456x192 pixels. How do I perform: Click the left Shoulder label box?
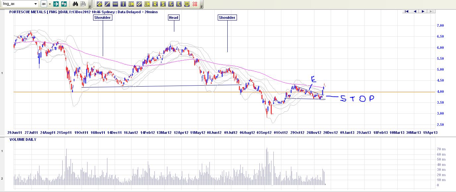(x=103, y=18)
